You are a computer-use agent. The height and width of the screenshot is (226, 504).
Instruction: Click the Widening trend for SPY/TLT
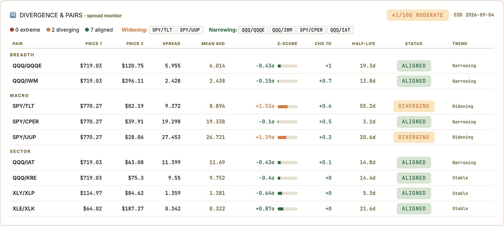pyautogui.click(x=462, y=106)
